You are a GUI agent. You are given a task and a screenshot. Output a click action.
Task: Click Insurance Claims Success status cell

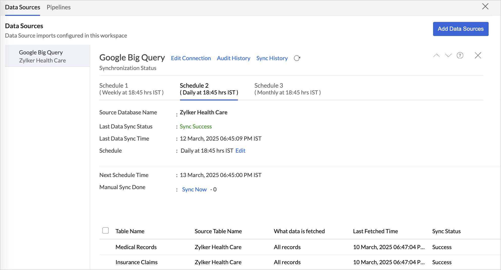442,262
